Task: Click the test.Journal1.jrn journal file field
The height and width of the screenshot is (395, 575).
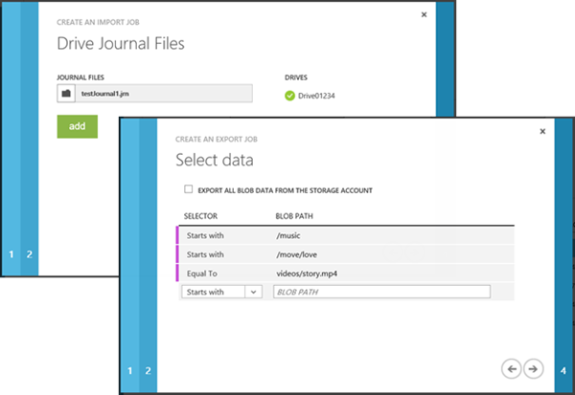Action: 163,94
